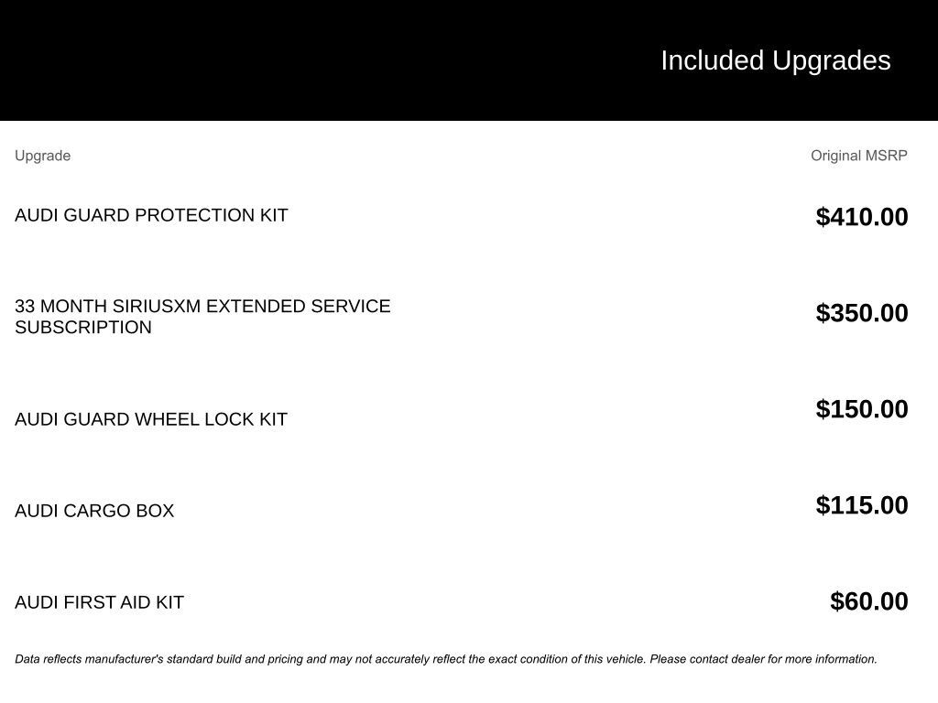Select the Audi First Aid Kit label
This screenshot has height=703, width=938.
(99, 602)
